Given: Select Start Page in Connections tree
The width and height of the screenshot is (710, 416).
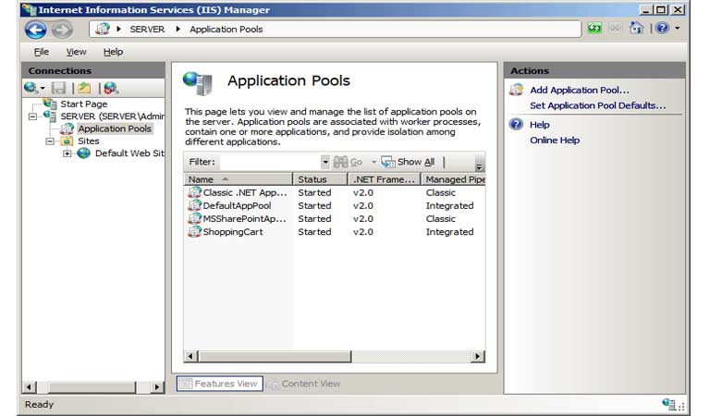Looking at the screenshot, I should click(x=84, y=104).
